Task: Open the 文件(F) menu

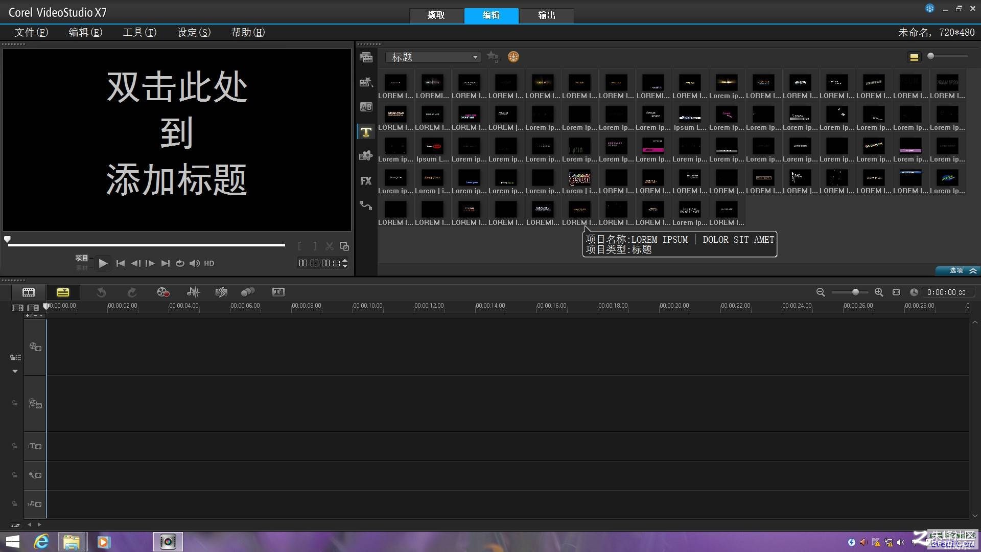Action: [x=31, y=32]
